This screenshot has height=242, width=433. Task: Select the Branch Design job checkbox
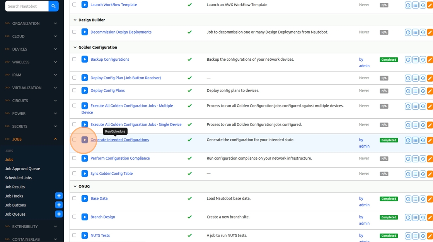pos(74,216)
